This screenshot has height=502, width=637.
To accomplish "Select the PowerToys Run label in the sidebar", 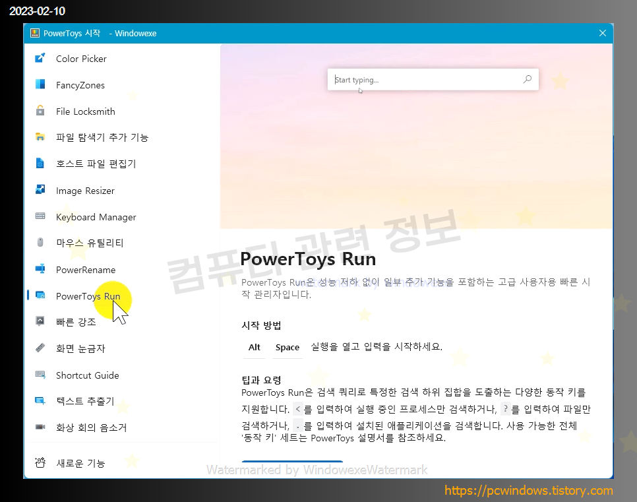I will [88, 296].
